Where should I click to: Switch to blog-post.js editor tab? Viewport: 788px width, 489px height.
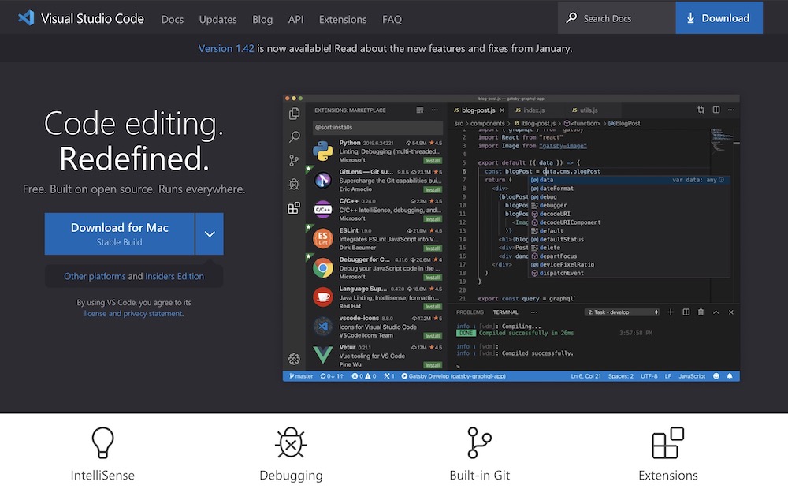point(478,110)
